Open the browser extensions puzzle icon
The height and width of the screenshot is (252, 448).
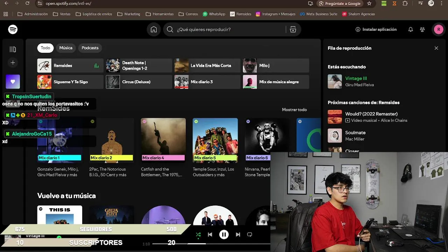point(405,3)
